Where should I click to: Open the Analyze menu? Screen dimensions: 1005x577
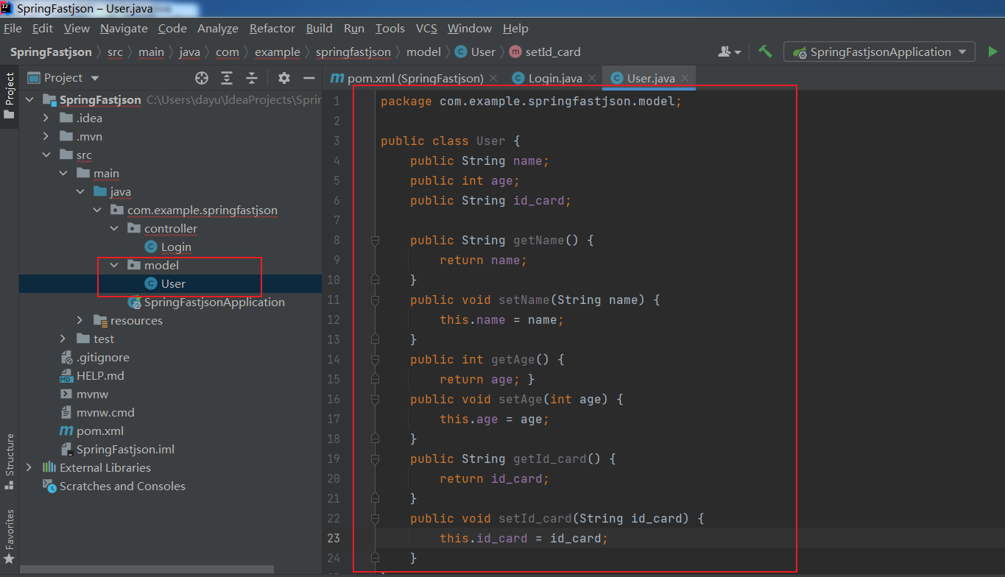coord(218,29)
